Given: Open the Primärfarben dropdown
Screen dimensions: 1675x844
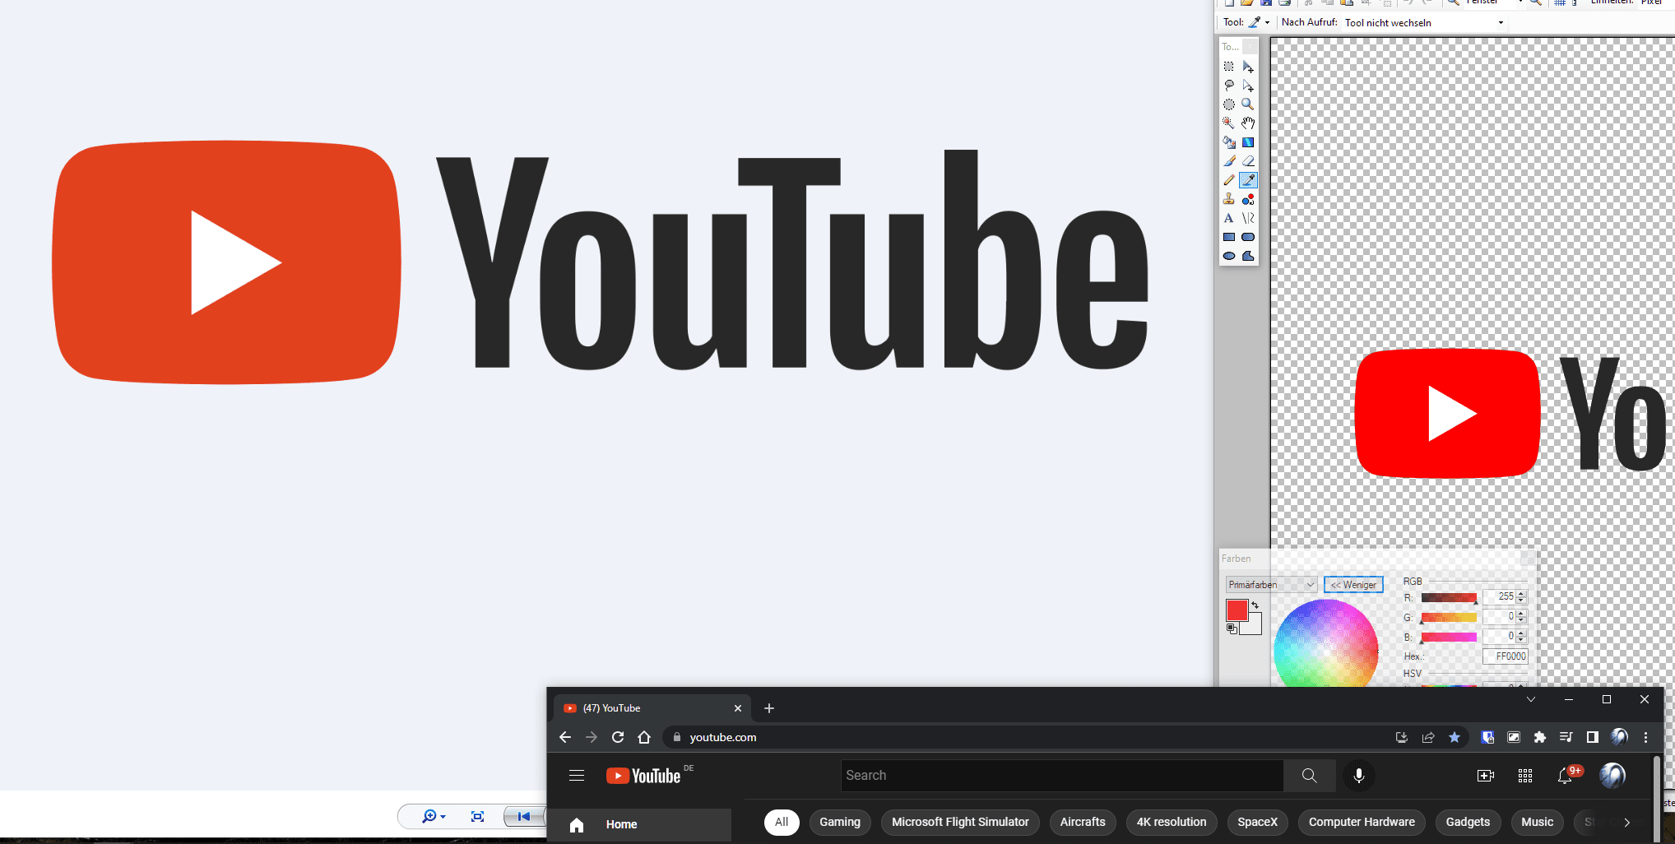Looking at the screenshot, I should [x=1271, y=585].
